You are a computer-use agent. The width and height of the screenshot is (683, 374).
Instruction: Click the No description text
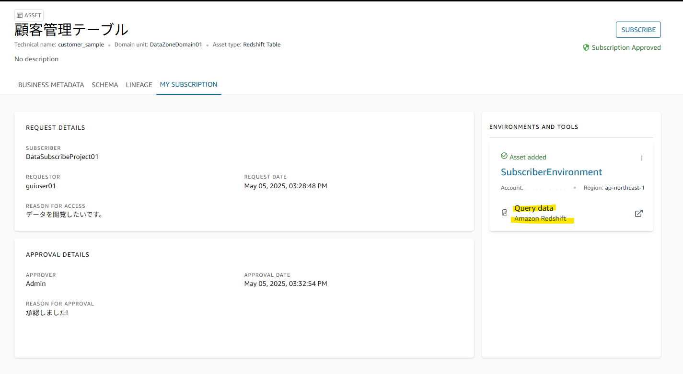36,59
